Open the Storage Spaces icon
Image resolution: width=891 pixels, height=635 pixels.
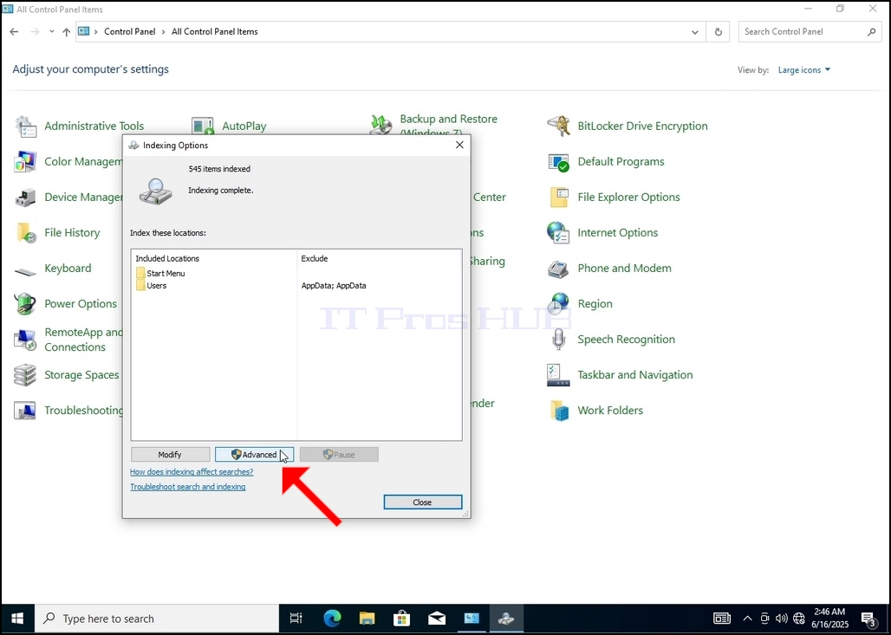click(x=25, y=375)
